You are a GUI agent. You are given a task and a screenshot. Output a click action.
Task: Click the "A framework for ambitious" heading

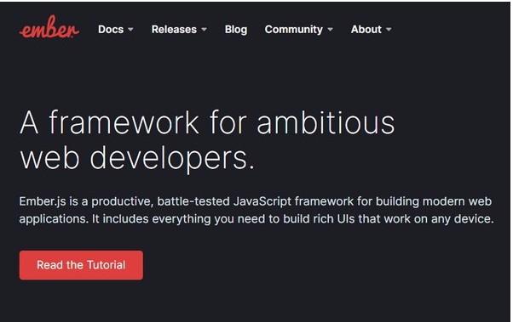click(207, 122)
